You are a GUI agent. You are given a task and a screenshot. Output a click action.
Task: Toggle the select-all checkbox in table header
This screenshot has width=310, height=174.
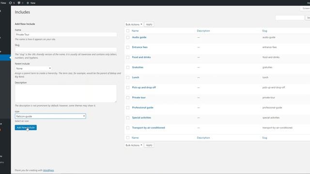[x=128, y=31]
